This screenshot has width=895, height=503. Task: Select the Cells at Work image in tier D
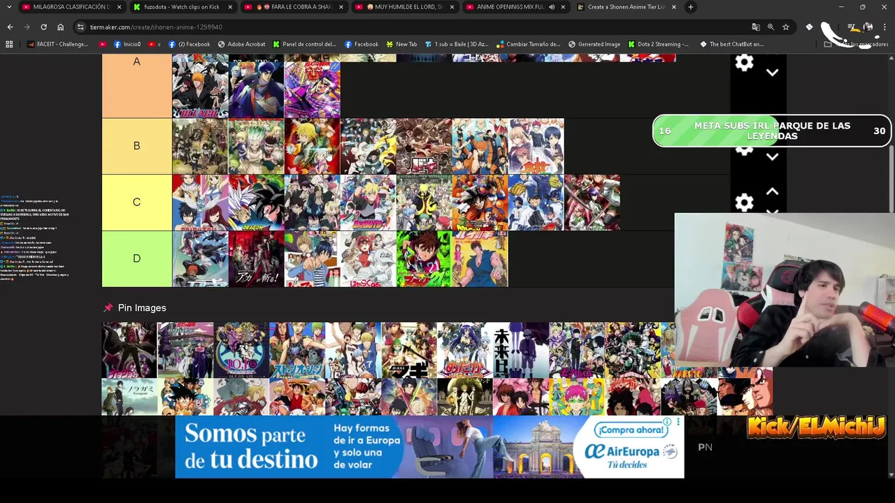click(368, 259)
